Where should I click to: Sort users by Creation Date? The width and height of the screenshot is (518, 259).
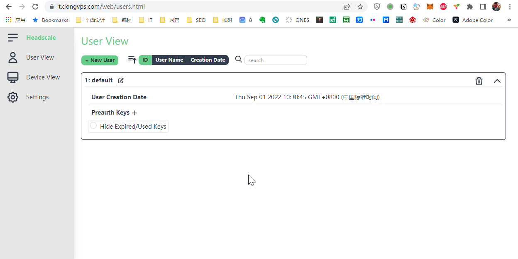pyautogui.click(x=208, y=60)
